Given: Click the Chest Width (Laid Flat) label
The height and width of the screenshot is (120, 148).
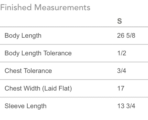Looking at the screenshot, I should pyautogui.click(x=38, y=88).
